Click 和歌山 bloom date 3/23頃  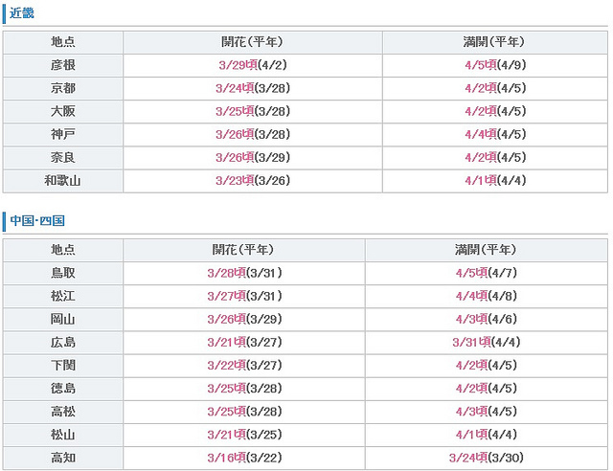coord(235,181)
